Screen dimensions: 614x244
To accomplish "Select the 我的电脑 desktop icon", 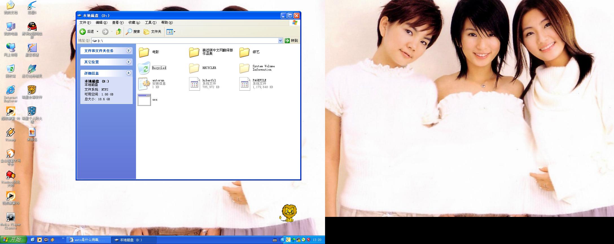I will pyautogui.click(x=10, y=29).
